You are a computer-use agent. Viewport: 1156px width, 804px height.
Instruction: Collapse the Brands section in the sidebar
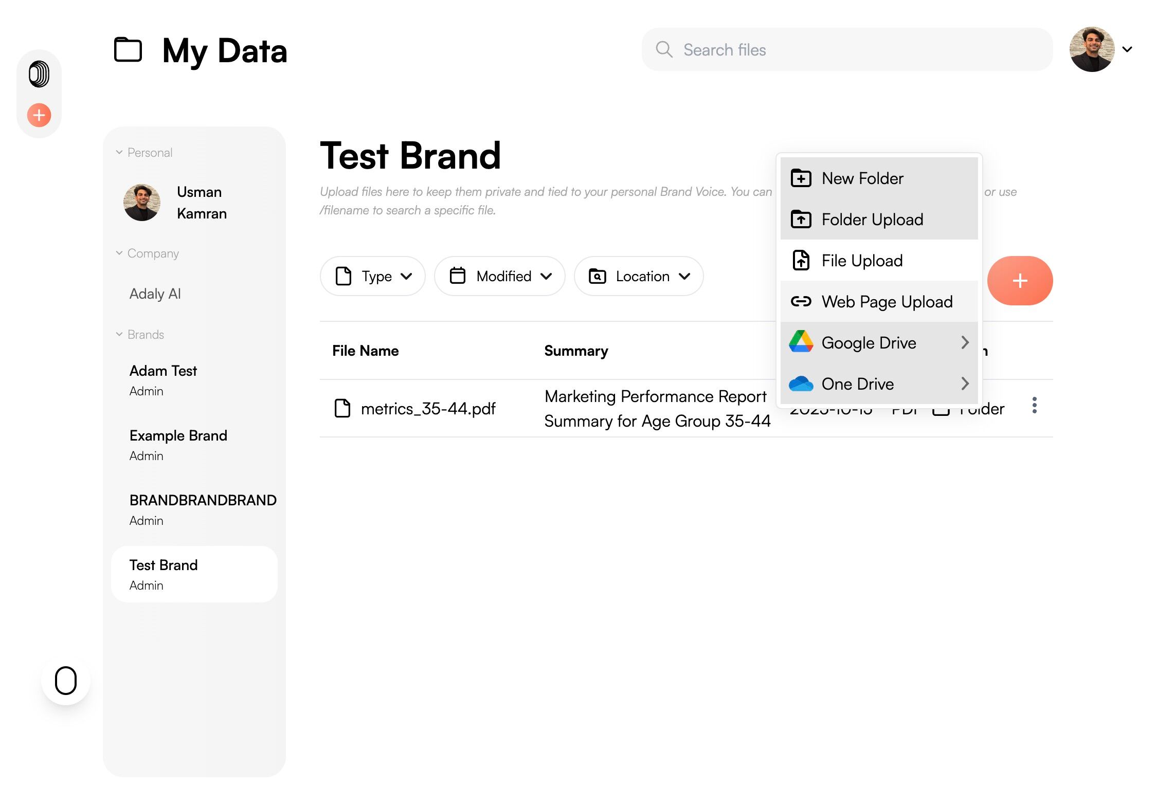[119, 335]
